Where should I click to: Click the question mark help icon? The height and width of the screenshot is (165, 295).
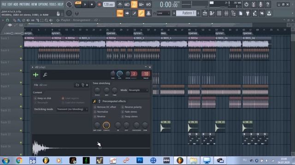coord(268,4)
